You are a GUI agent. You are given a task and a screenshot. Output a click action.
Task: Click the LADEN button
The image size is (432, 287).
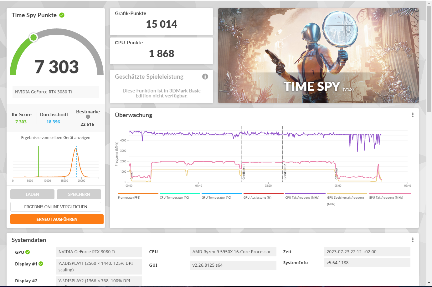coord(32,194)
